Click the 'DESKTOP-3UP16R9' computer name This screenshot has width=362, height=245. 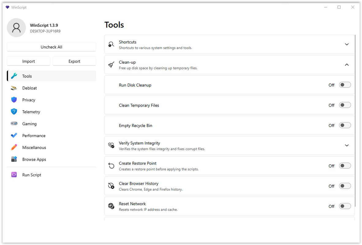pyautogui.click(x=45, y=31)
